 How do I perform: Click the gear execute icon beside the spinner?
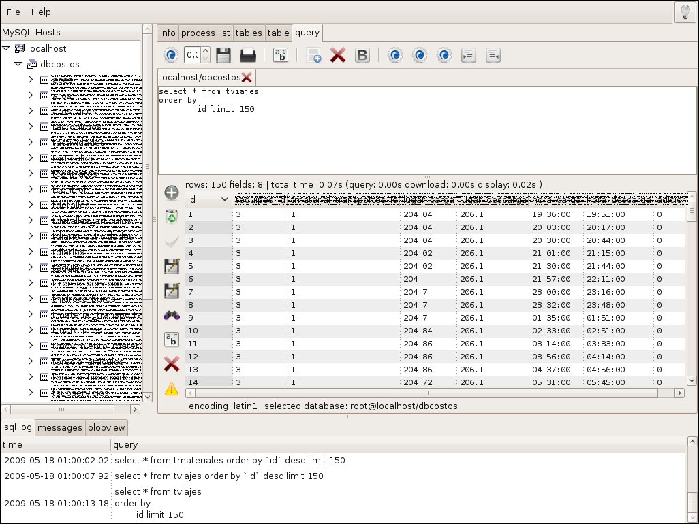point(171,55)
